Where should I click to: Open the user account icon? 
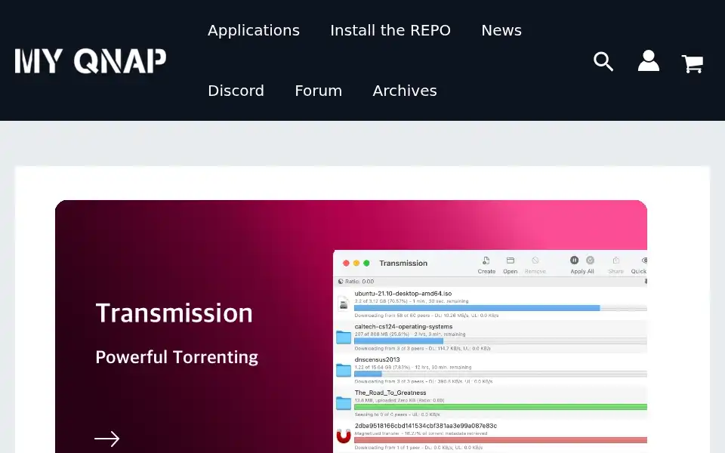point(649,60)
